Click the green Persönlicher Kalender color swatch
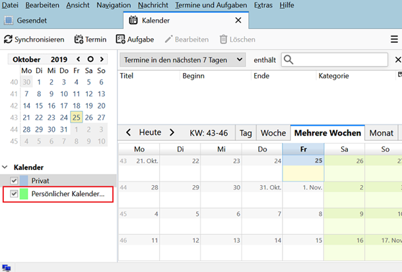 click(24, 194)
